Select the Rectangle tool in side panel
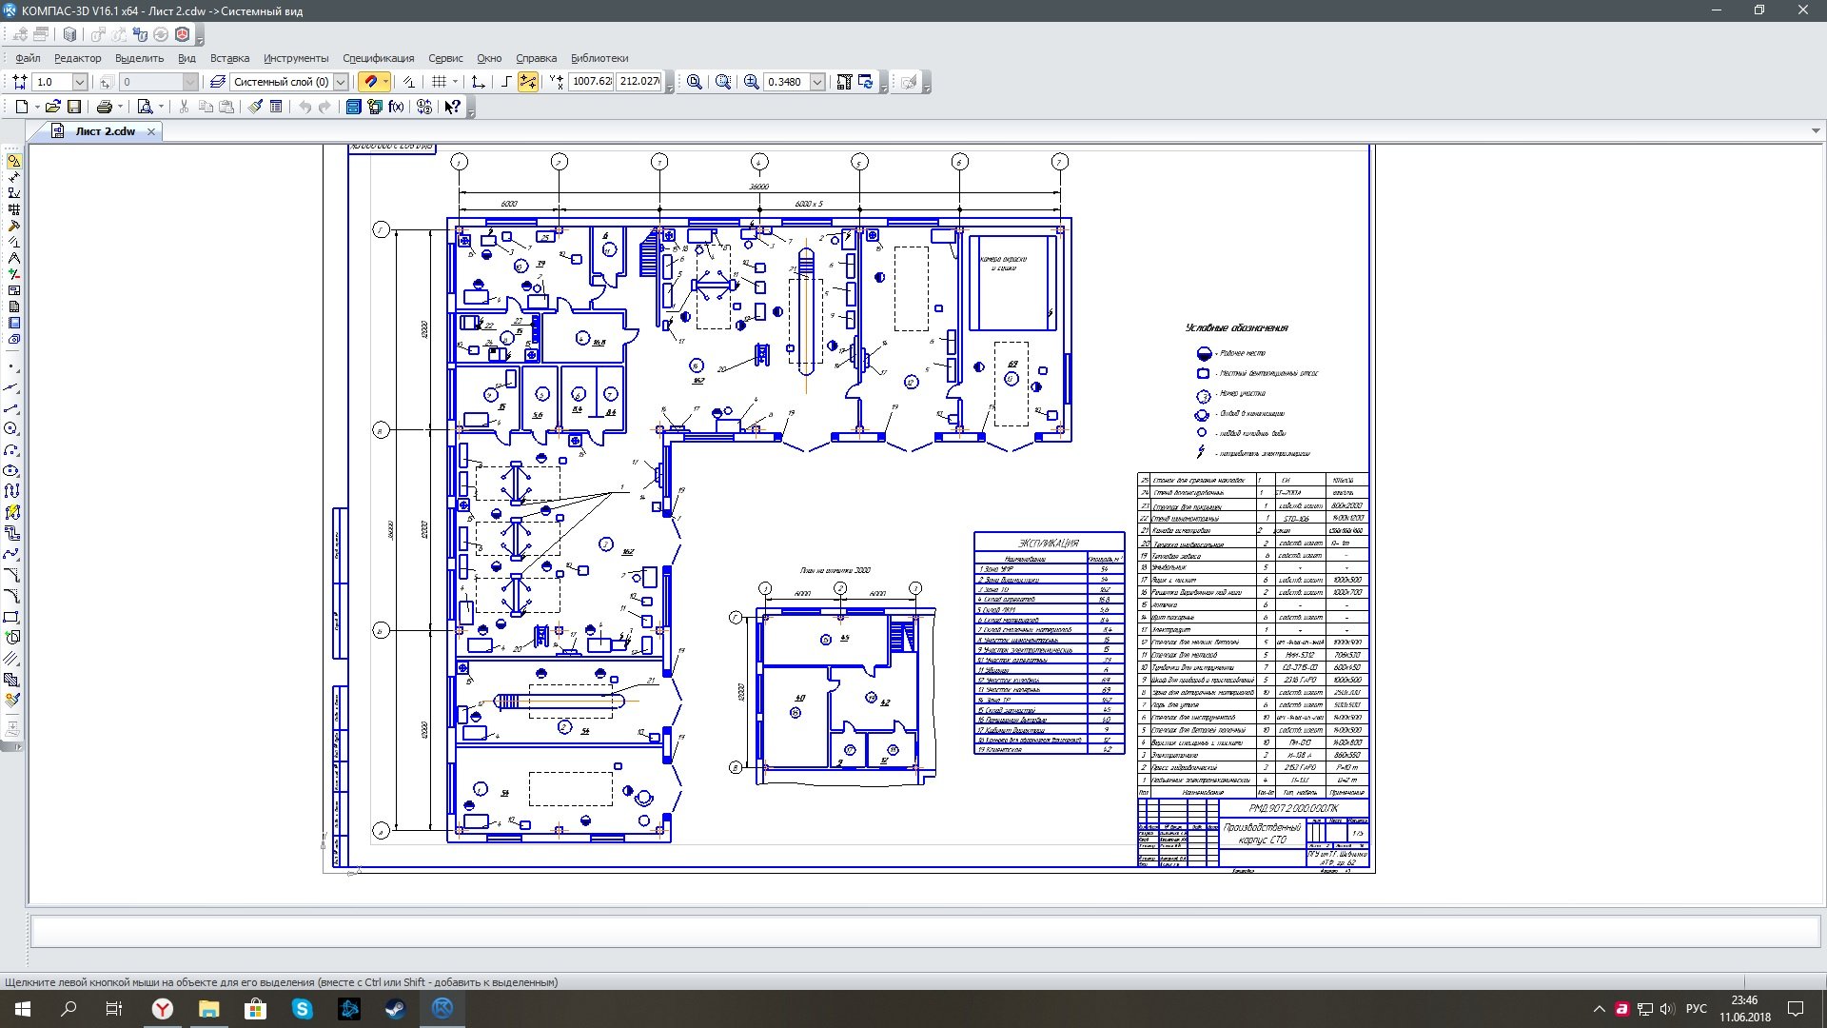This screenshot has width=1827, height=1028. tap(12, 617)
